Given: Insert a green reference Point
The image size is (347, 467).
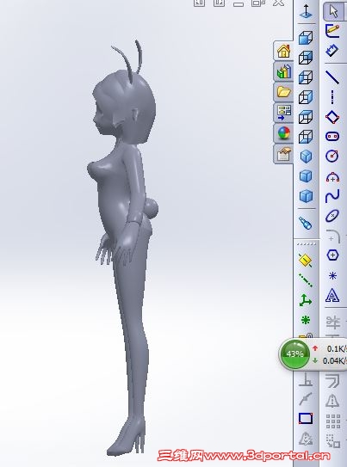Looking at the screenshot, I should tap(306, 320).
